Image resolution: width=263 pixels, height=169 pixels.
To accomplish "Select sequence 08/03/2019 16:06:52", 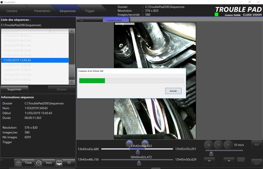I will point(35,80).
